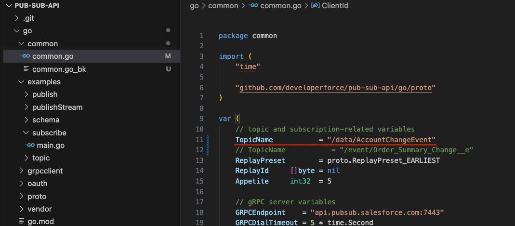The width and height of the screenshot is (515, 226).
Task: Click the 'common.go' breadcrumb segment
Action: (x=281, y=6)
